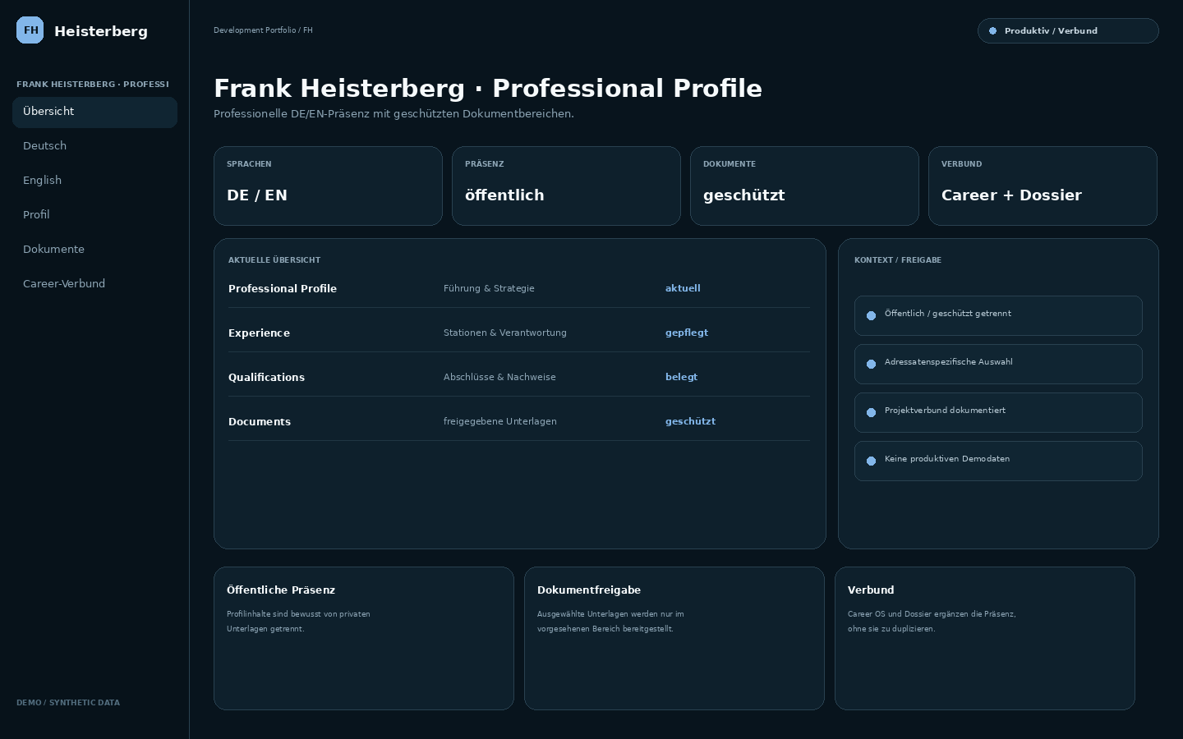Image resolution: width=1183 pixels, height=739 pixels.
Task: Open the bottom Verbund card
Action: tap(985, 638)
